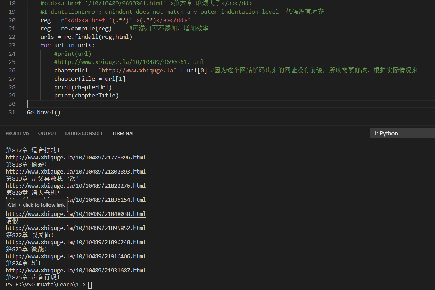
Task: Click 'for url in urls:' on line 23
Action: (68, 45)
